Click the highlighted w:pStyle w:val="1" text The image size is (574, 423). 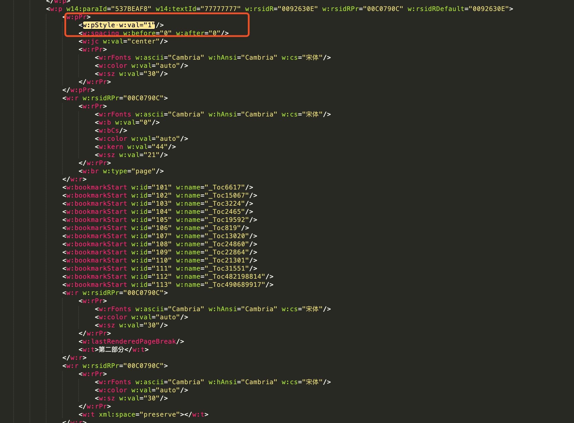pyautogui.click(x=119, y=25)
